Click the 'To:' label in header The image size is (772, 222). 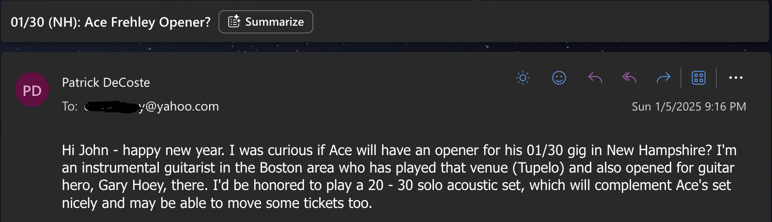click(70, 107)
